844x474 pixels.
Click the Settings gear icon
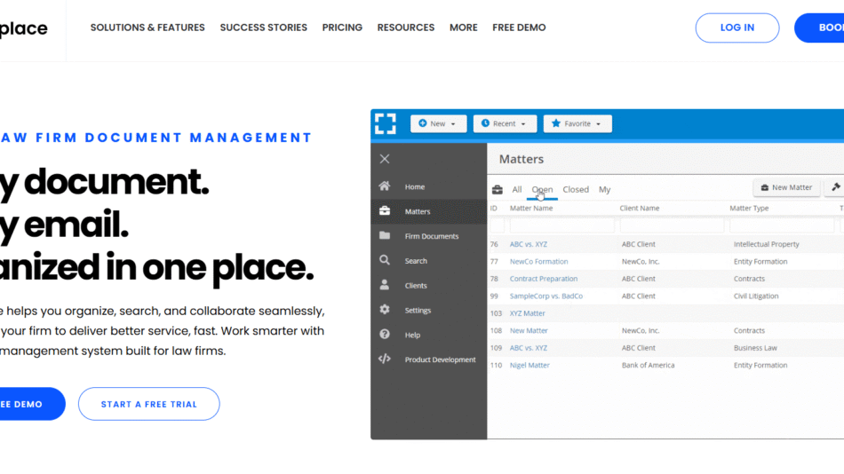coord(385,310)
